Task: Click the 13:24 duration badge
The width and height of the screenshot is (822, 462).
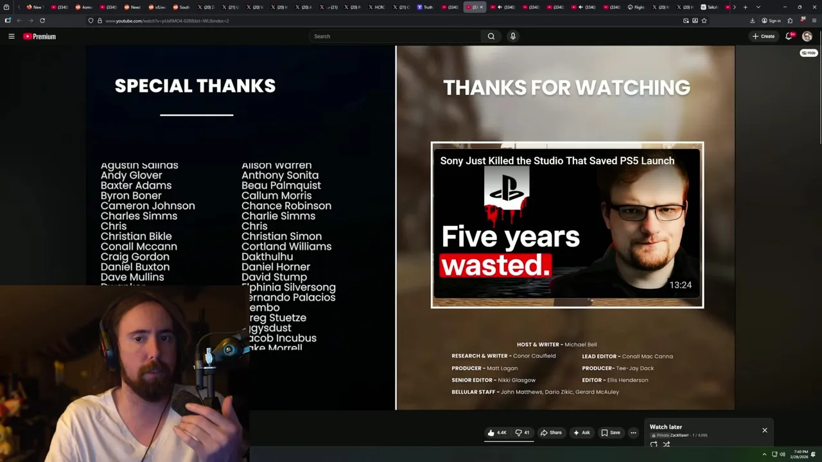Action: click(x=681, y=285)
